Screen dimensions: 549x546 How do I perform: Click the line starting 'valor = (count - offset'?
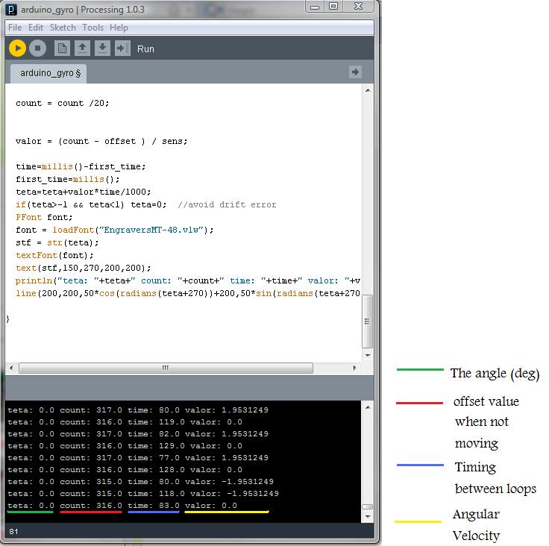coord(101,141)
